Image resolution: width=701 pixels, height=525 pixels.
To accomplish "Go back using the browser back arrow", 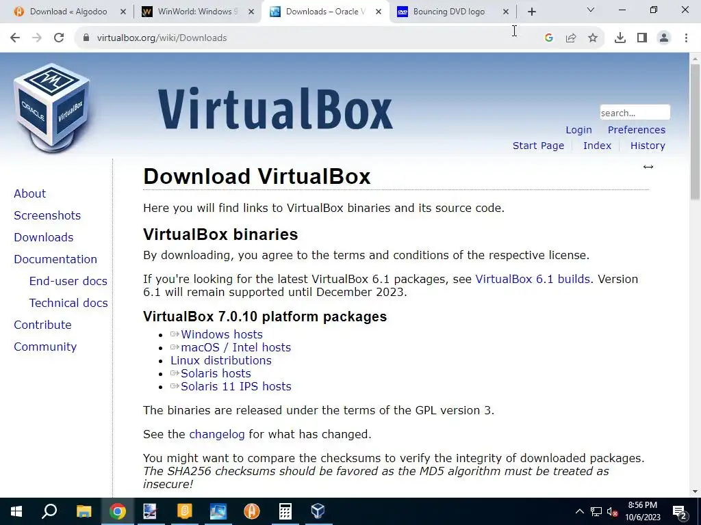I will (x=15, y=38).
